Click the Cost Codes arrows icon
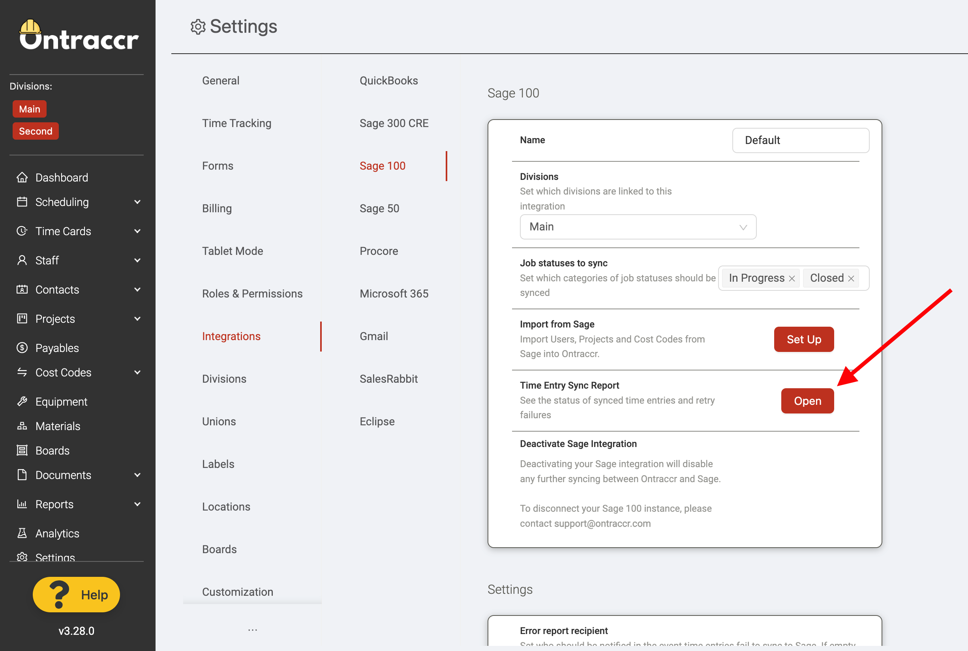 coord(22,372)
